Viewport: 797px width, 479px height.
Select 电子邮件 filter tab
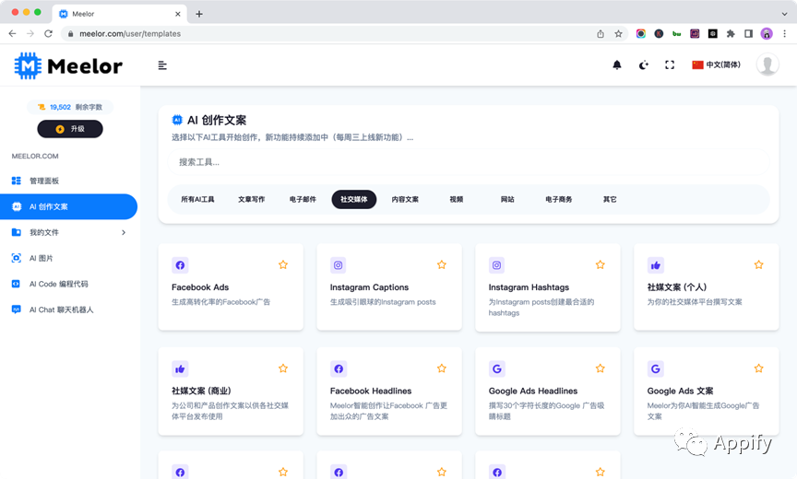click(x=303, y=199)
